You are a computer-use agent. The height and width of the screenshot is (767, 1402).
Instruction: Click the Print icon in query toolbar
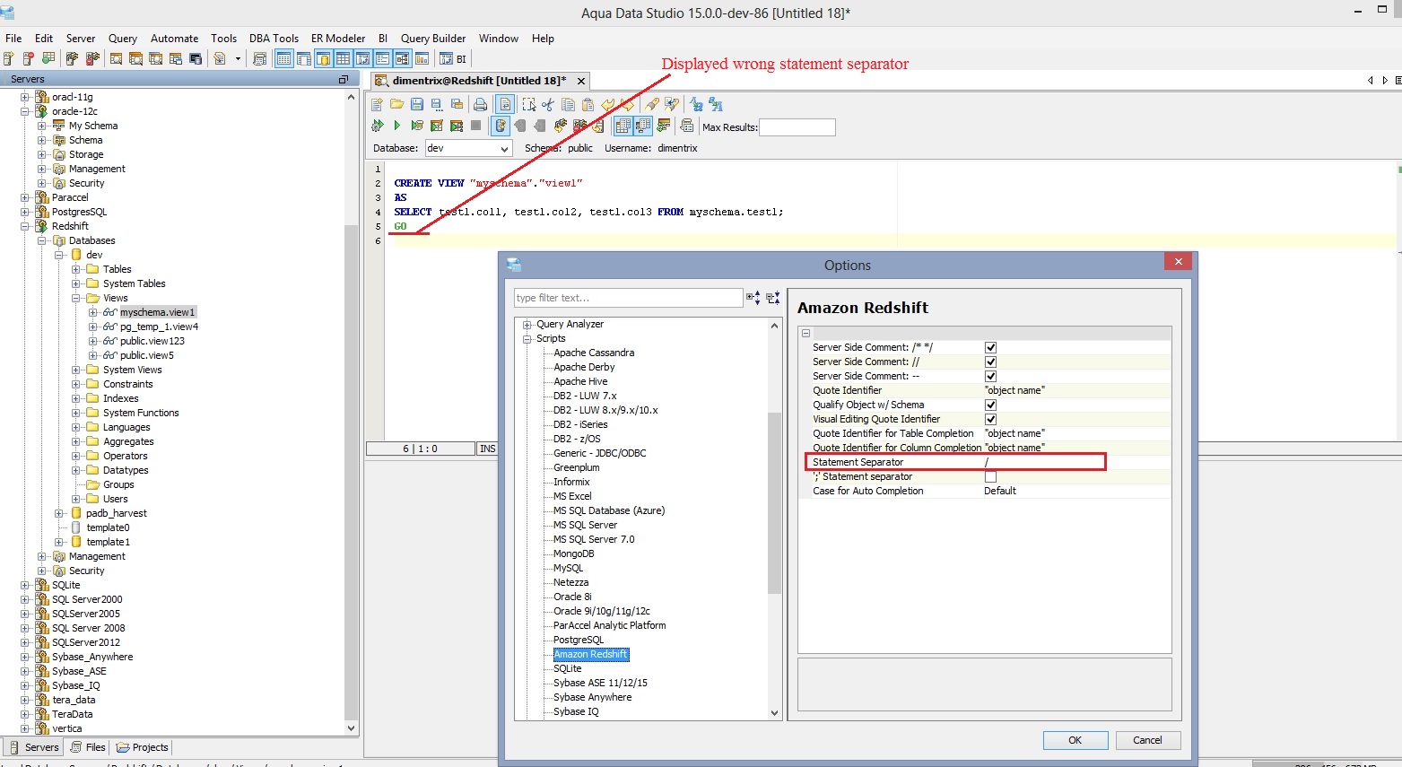[x=480, y=105]
